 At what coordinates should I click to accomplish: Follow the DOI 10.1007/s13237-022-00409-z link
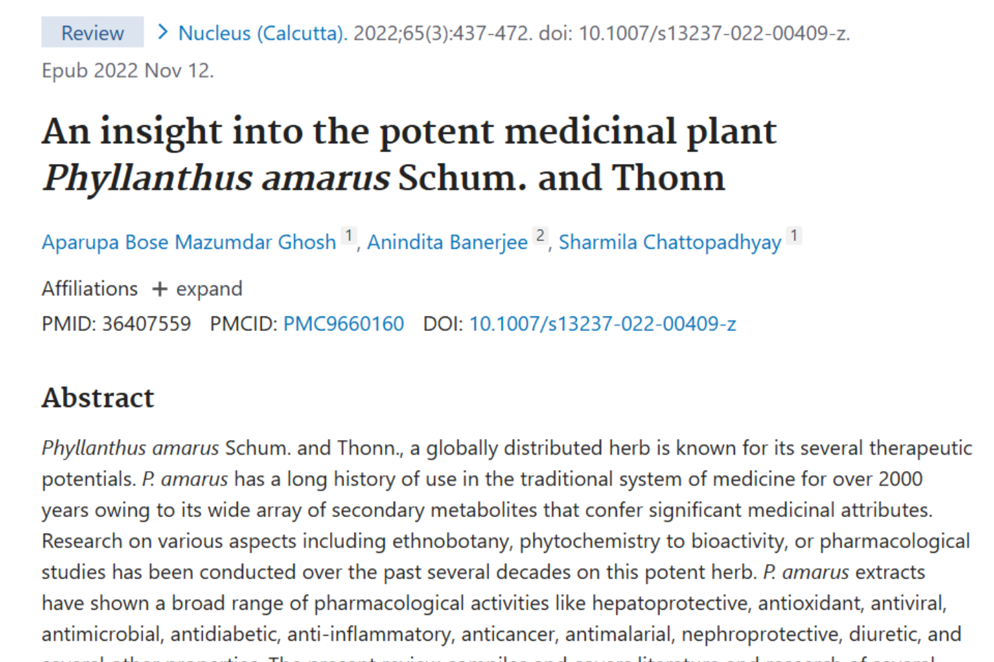coord(602,324)
